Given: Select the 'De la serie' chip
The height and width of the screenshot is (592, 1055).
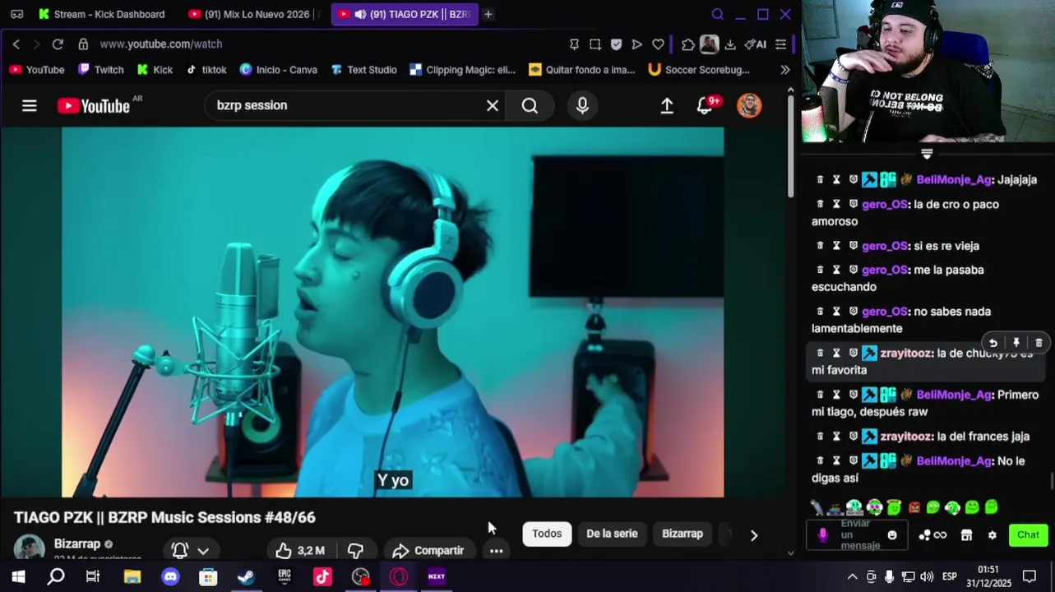Looking at the screenshot, I should tap(612, 534).
